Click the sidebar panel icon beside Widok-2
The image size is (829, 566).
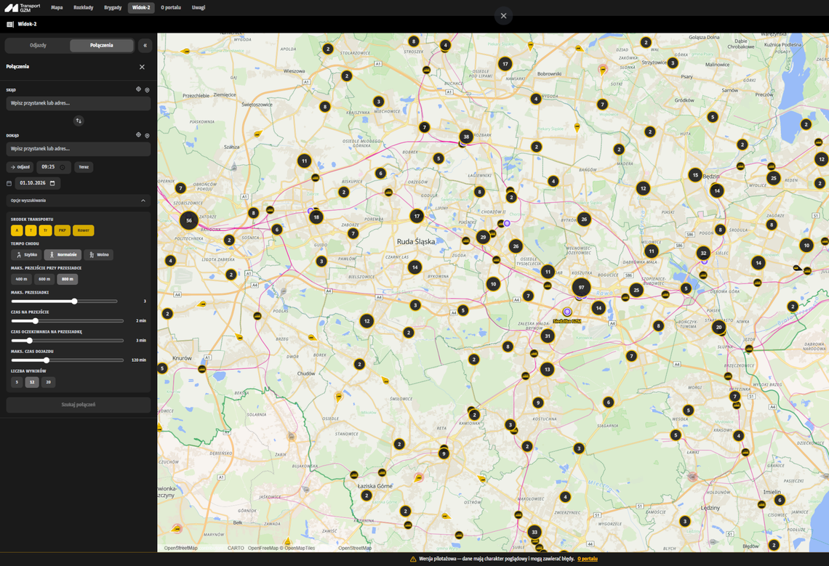[10, 24]
